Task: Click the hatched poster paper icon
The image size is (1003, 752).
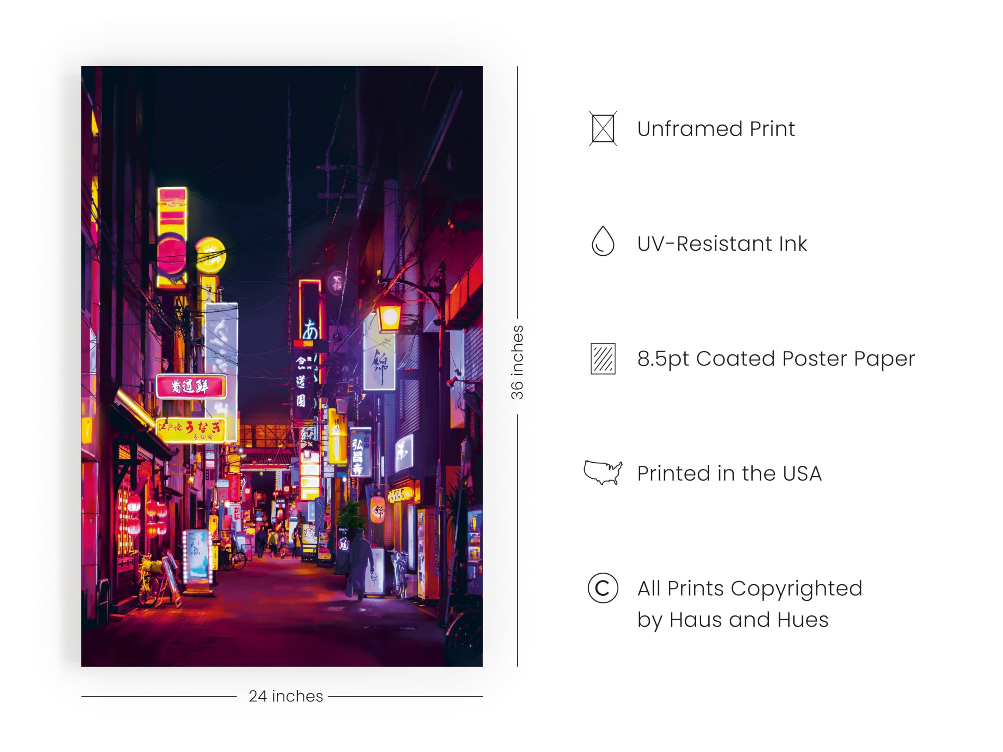Action: (603, 358)
